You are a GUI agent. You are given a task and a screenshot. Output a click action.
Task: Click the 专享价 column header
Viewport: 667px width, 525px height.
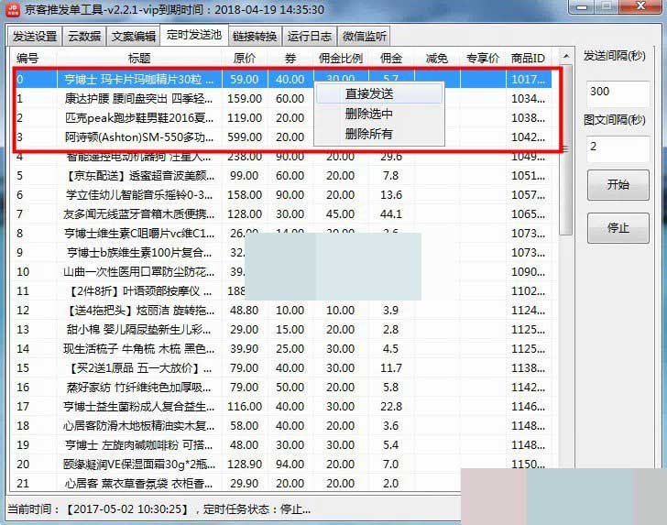(483, 58)
